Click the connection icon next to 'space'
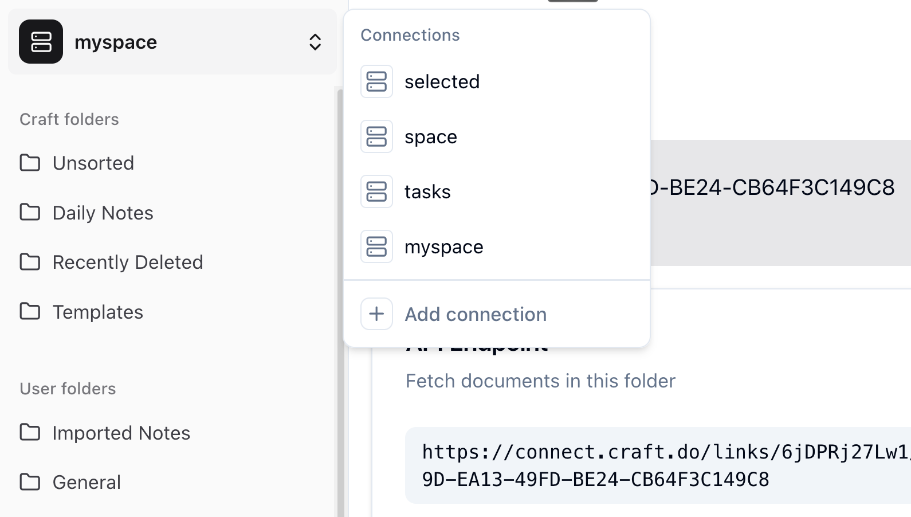 tap(376, 136)
